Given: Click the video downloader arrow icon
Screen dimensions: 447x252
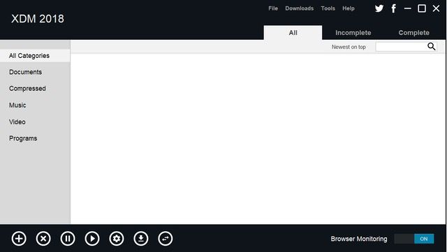Looking at the screenshot, I should click(x=141, y=239).
